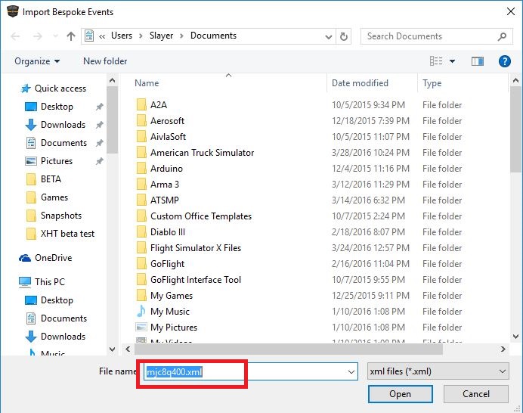This screenshot has width=523, height=413.
Task: Select the American Truck Simulator folder
Action: [202, 153]
